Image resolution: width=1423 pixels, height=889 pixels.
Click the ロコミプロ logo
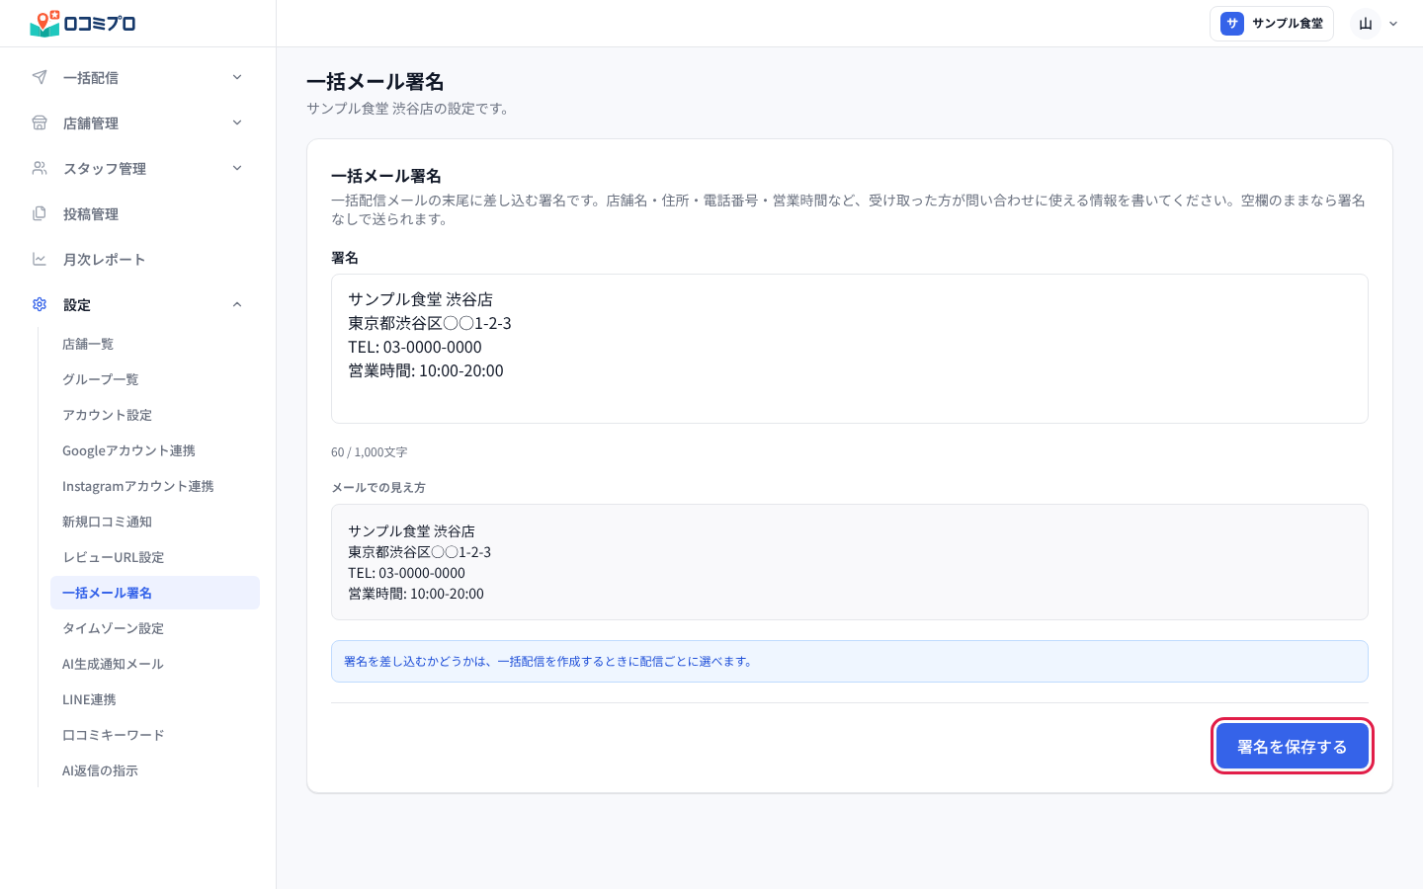point(83,24)
